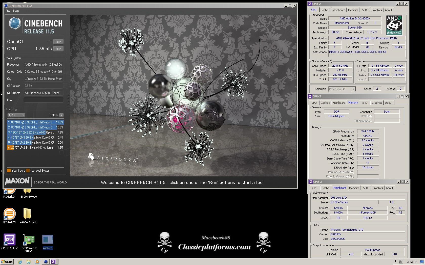Screen dimensions: 425x265
Task: Switch to CPU tab in bottom CPU-Z window
Action: point(315,188)
